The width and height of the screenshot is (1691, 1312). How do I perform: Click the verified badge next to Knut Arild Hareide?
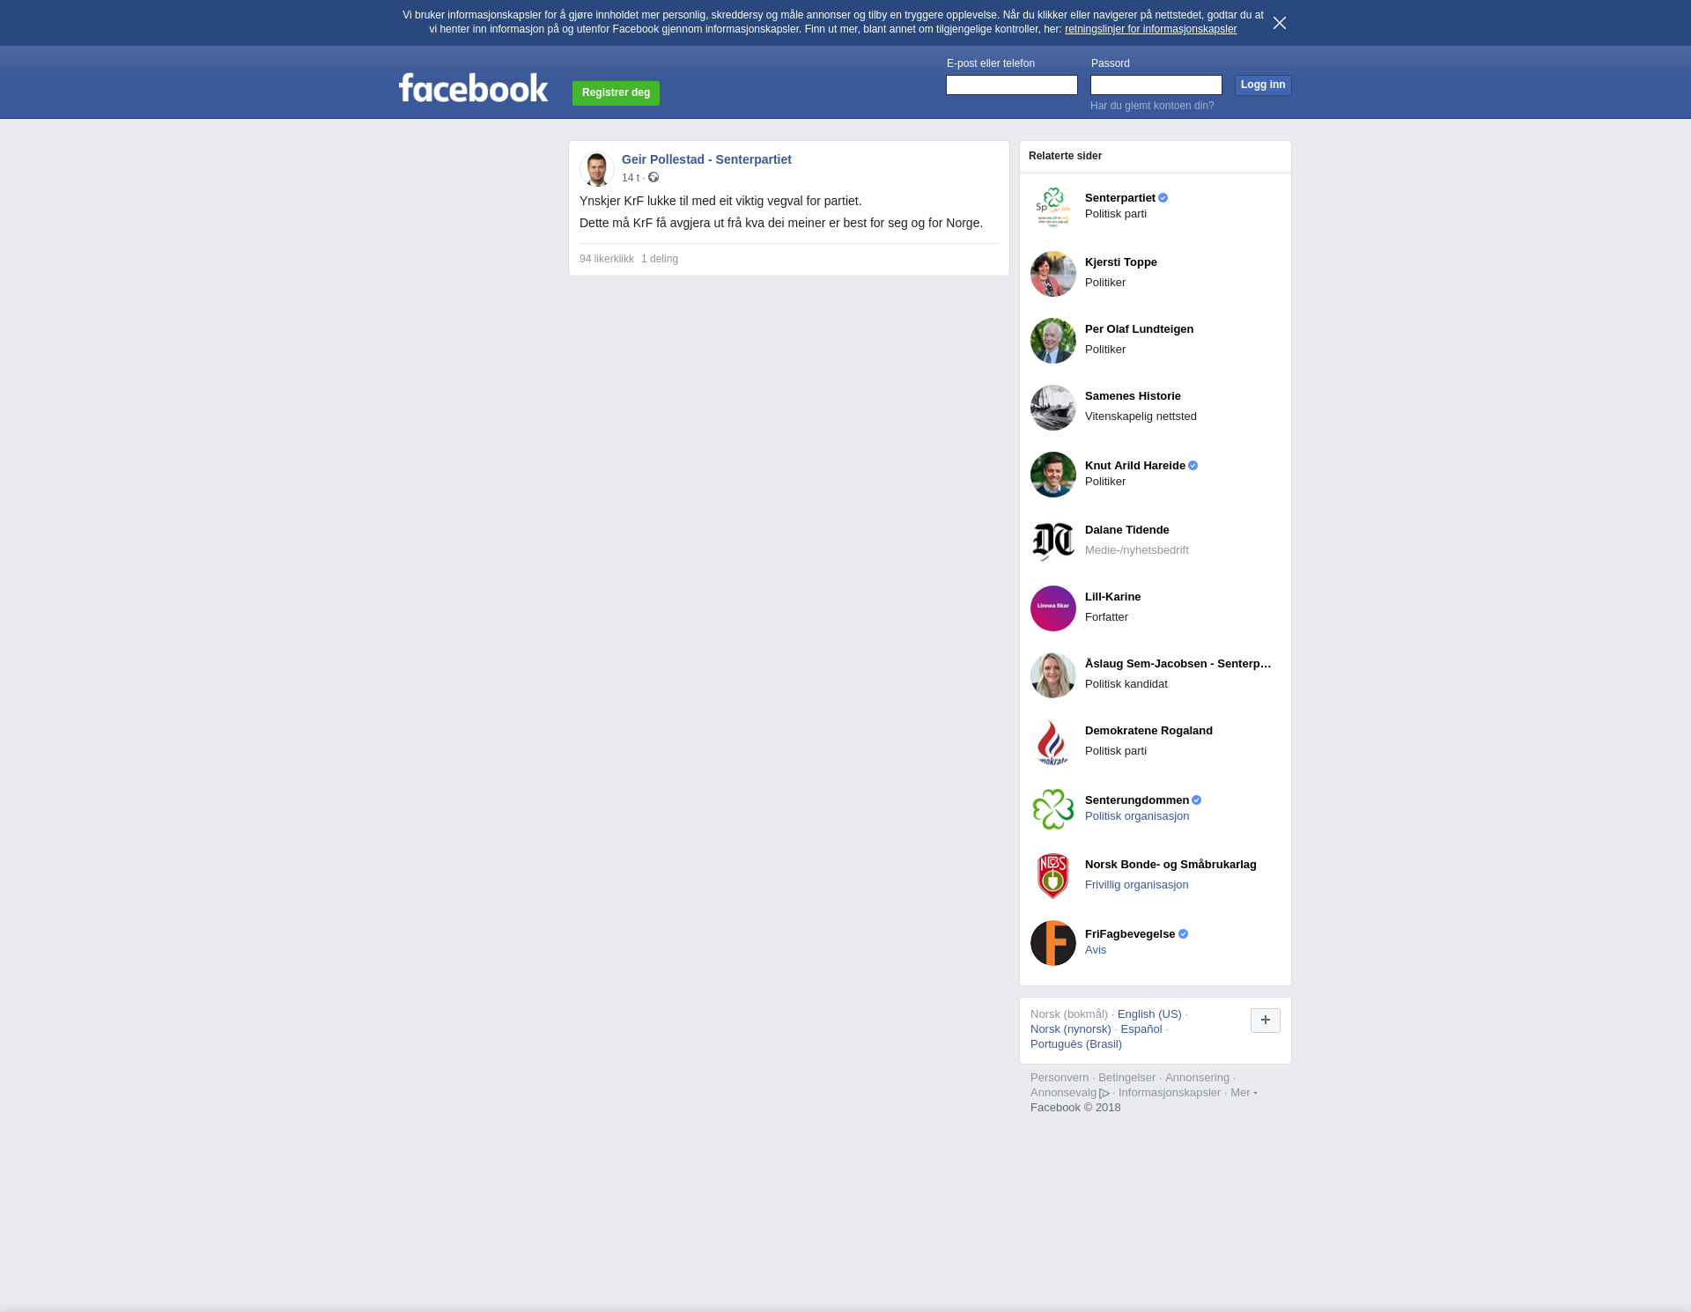pos(1193,466)
